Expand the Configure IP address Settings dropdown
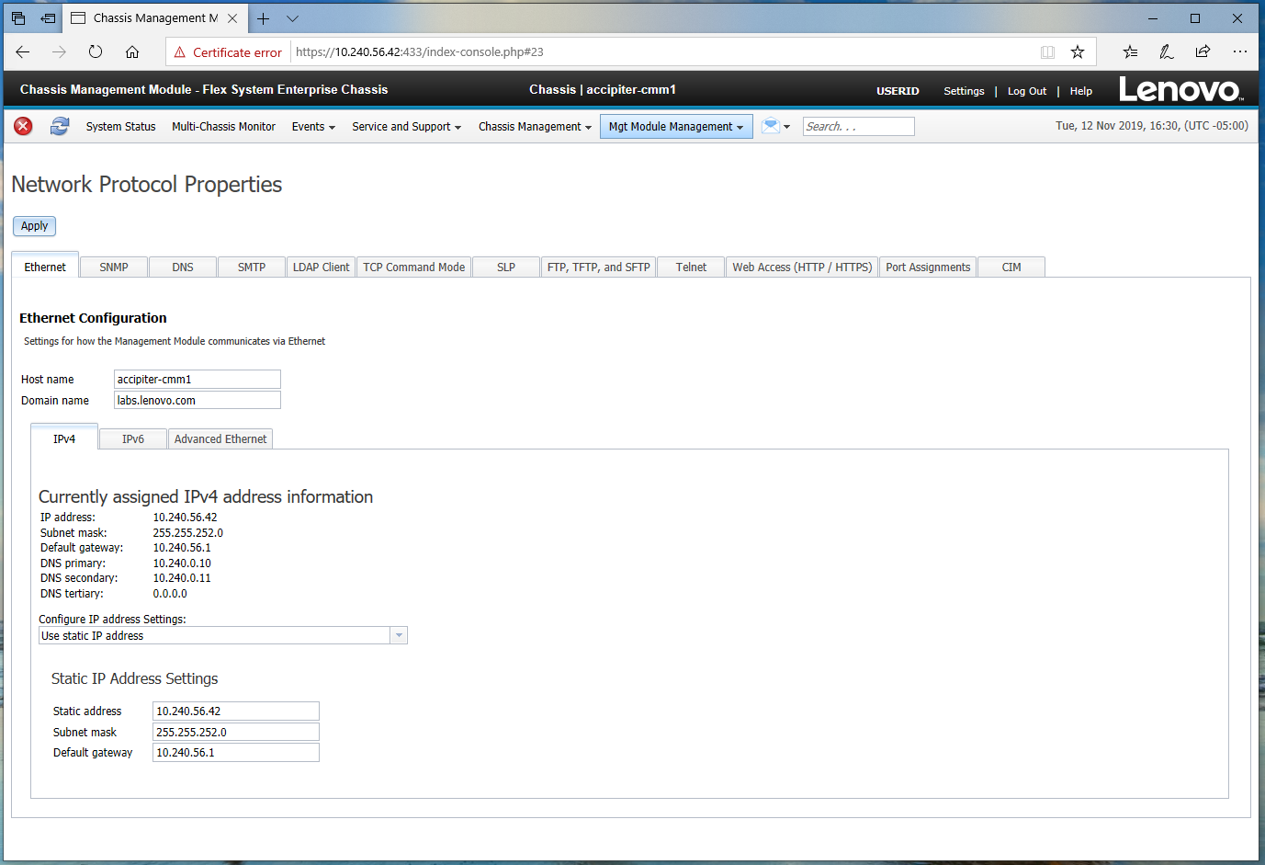Image resolution: width=1265 pixels, height=865 pixels. click(x=399, y=635)
